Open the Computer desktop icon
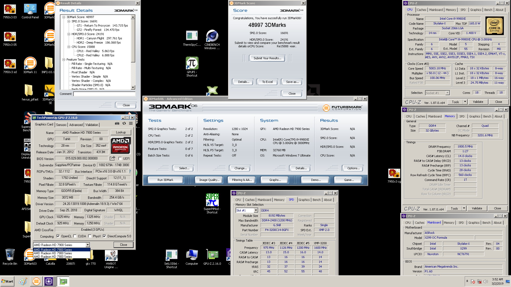 tap(192, 257)
